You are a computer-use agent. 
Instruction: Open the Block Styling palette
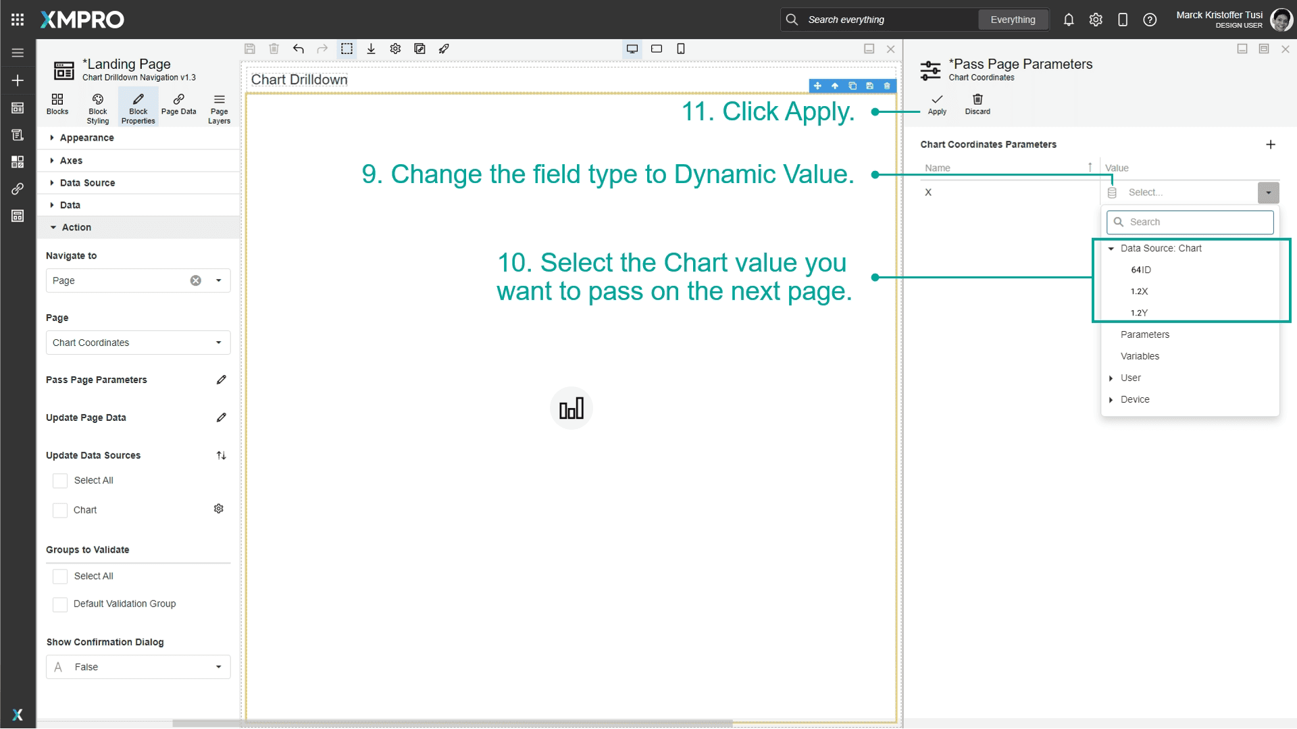97,105
